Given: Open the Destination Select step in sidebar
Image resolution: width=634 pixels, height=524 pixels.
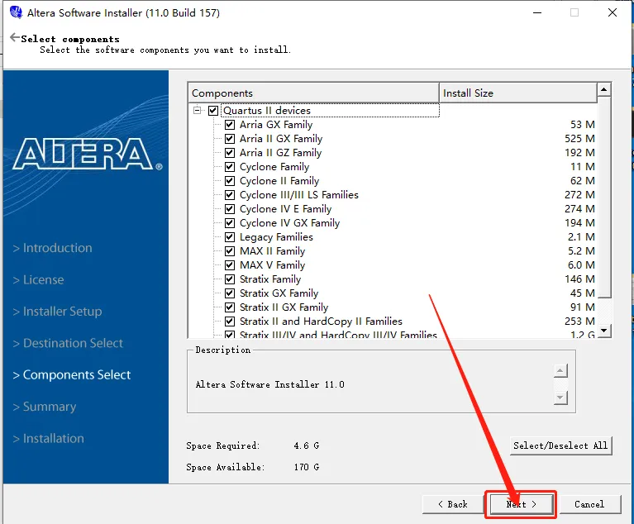Looking at the screenshot, I should pyautogui.click(x=68, y=343).
